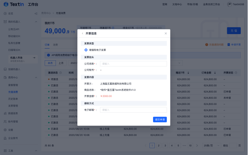Screen dimensions: 248x155
Task: Click the 创建机器人 sidebar icon
Action: click(5, 69)
